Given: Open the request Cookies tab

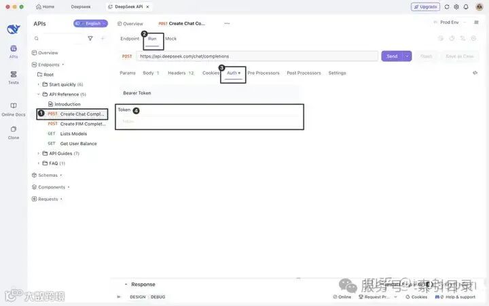Looking at the screenshot, I should [211, 73].
